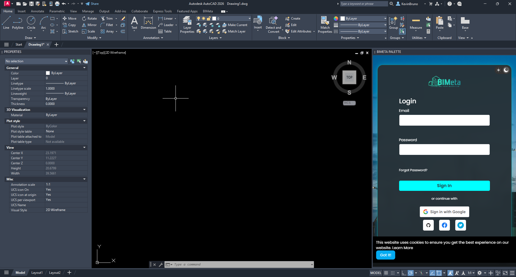Switch BIMeta palette to light mode

pyautogui.click(x=499, y=70)
